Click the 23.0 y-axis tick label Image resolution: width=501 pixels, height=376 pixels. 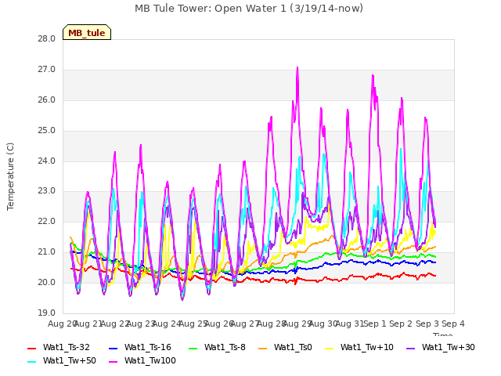pos(47,191)
